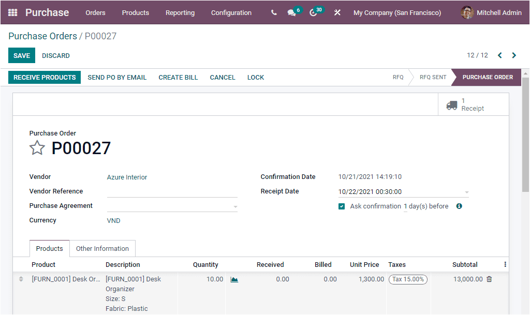Click the tools wrench icon in top bar

click(x=337, y=12)
